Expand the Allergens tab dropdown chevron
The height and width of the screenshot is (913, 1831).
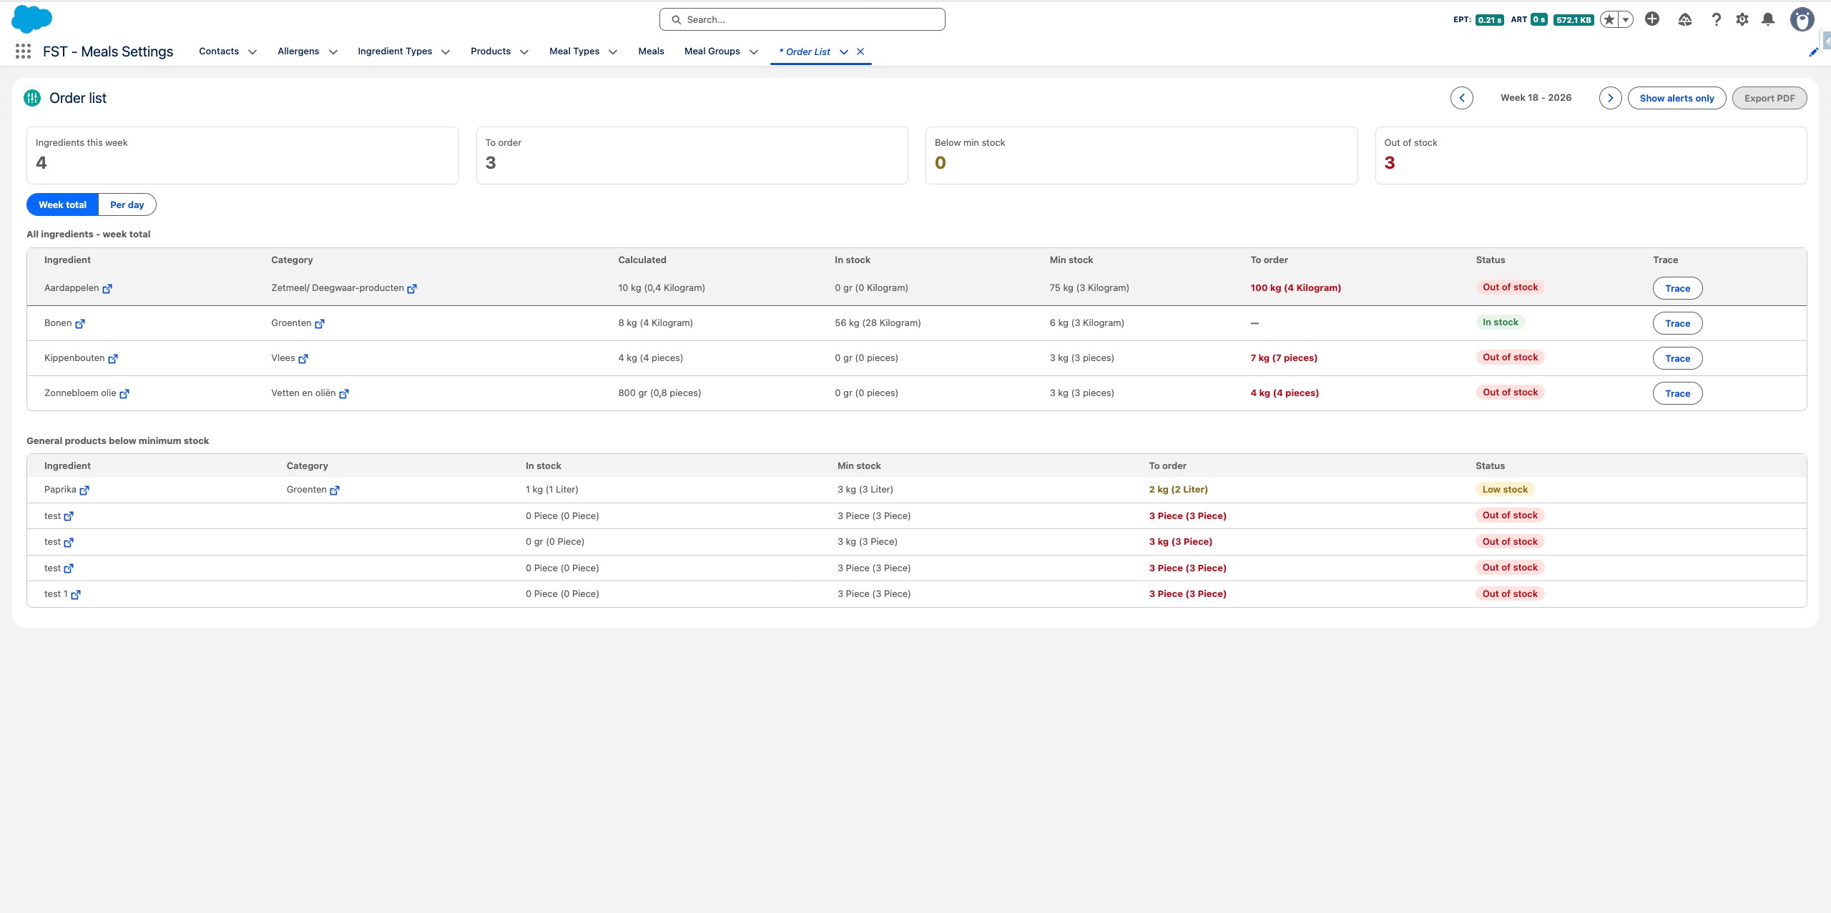click(333, 52)
